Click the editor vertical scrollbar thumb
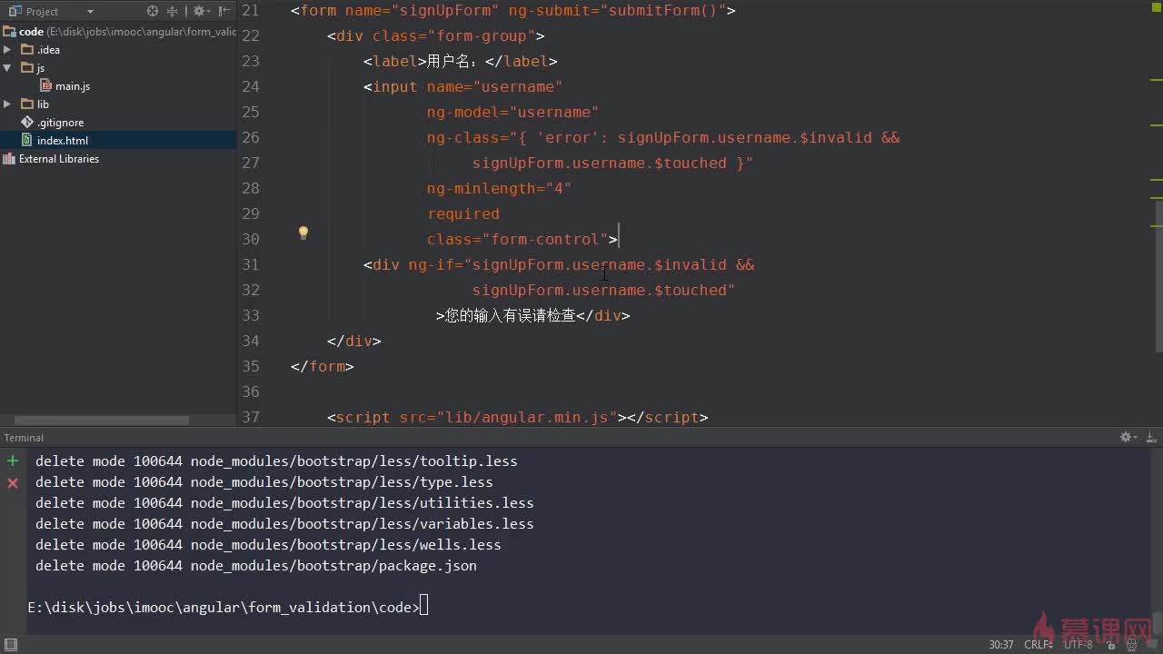Screen dimensions: 1163x654 coord(1158,277)
